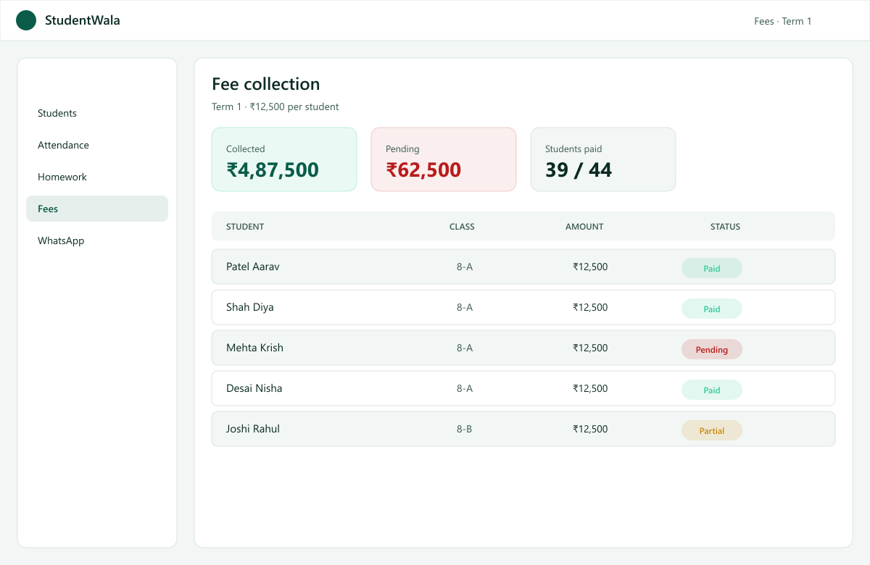Click the StudentWala green logo circle

(x=26, y=20)
